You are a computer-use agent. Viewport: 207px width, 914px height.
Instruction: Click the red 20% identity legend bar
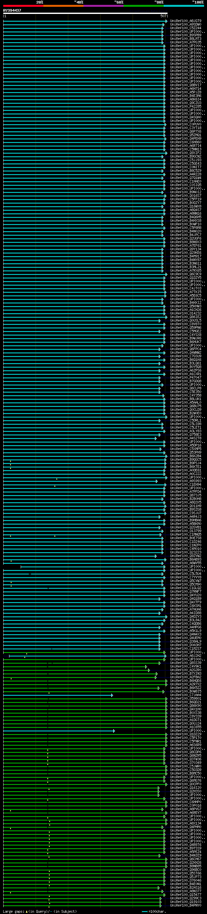click(x=23, y=6)
